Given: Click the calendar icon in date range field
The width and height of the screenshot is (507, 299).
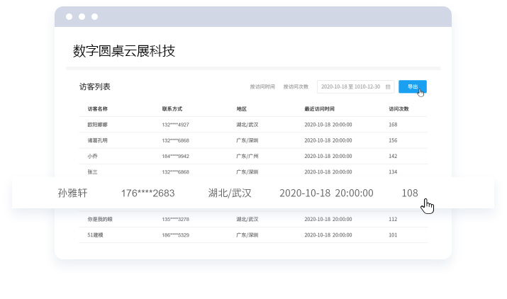Looking at the screenshot, I should pyautogui.click(x=387, y=87).
